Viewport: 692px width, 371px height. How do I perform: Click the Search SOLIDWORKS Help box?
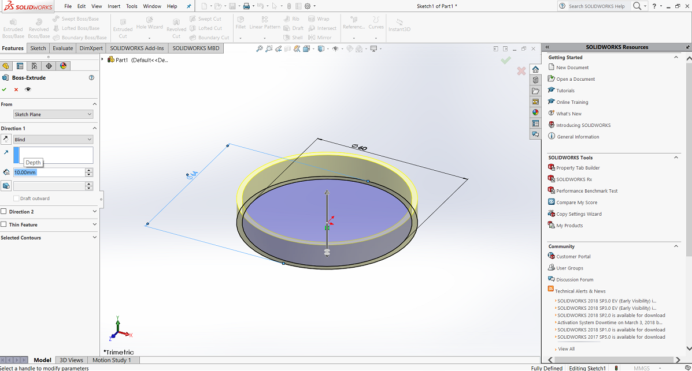click(x=595, y=6)
